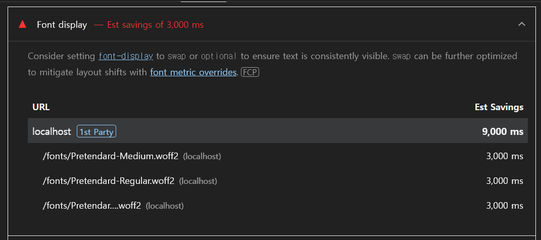Open the truncated Pretendar….woff2 font URL

(92, 206)
